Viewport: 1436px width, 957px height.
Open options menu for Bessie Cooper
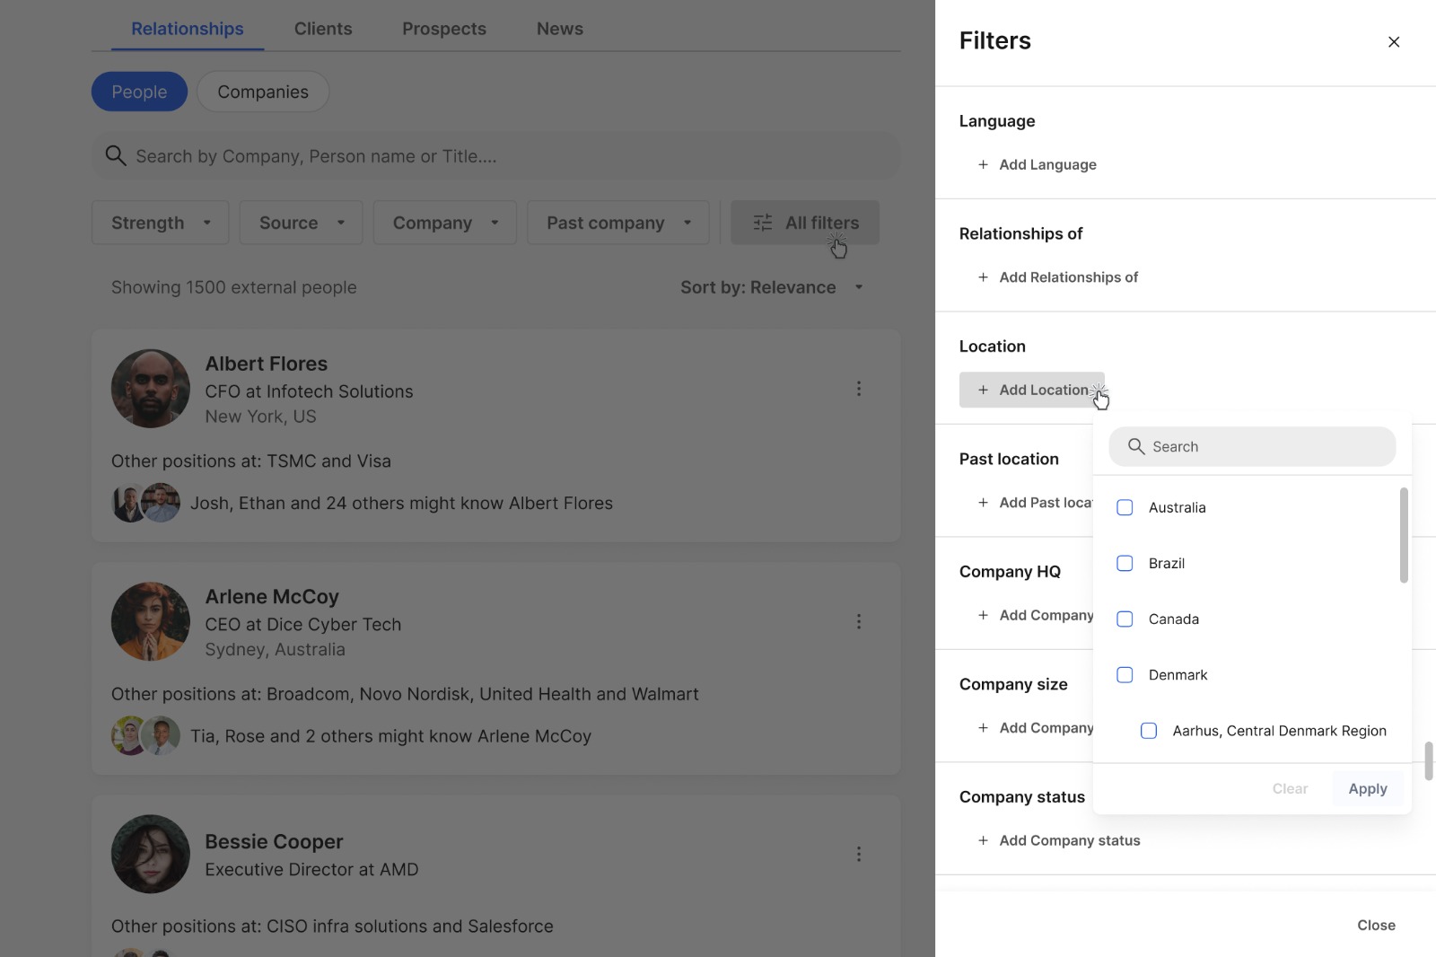(x=858, y=854)
